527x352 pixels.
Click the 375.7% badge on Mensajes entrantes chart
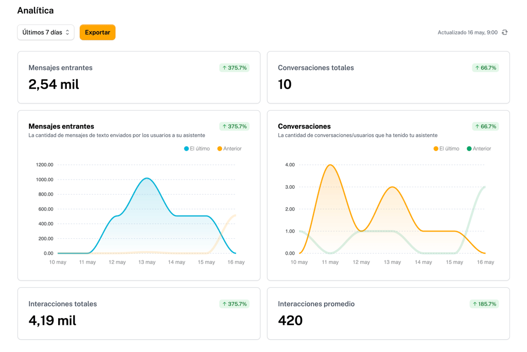pyautogui.click(x=234, y=127)
